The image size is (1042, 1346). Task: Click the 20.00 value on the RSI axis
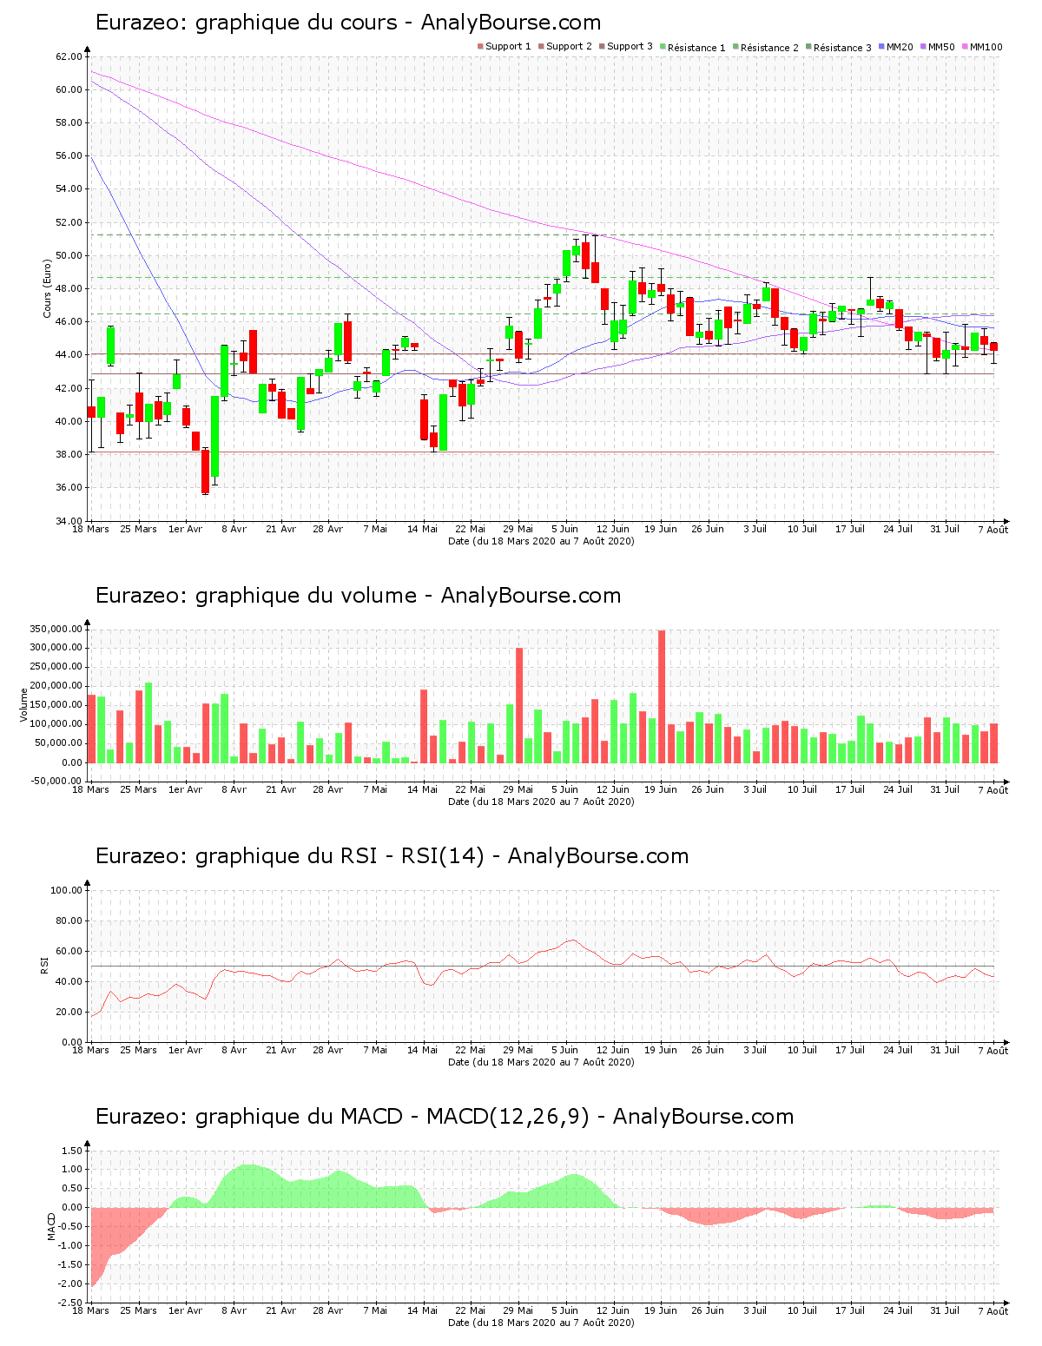point(69,1012)
